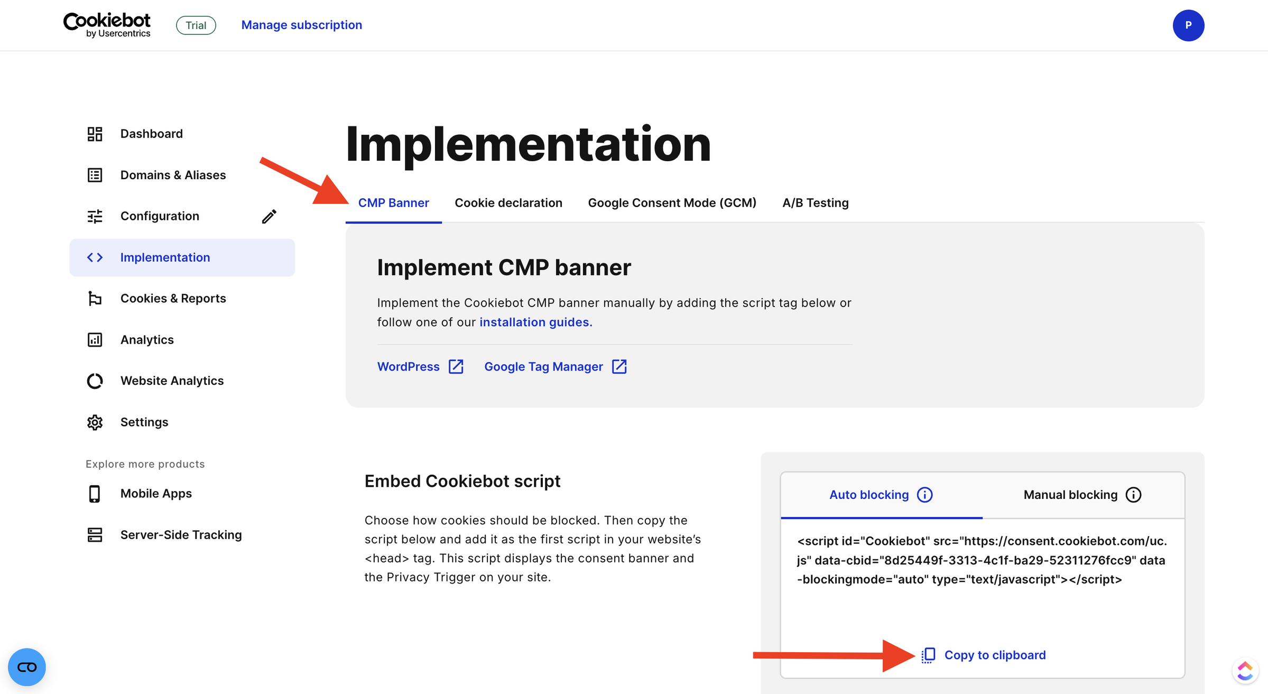Copy the script to clipboard
The width and height of the screenshot is (1268, 694).
point(984,655)
